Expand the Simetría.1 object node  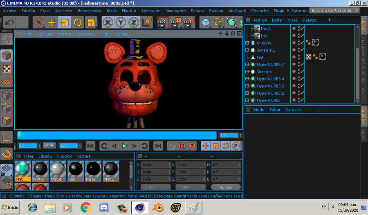[247, 50]
